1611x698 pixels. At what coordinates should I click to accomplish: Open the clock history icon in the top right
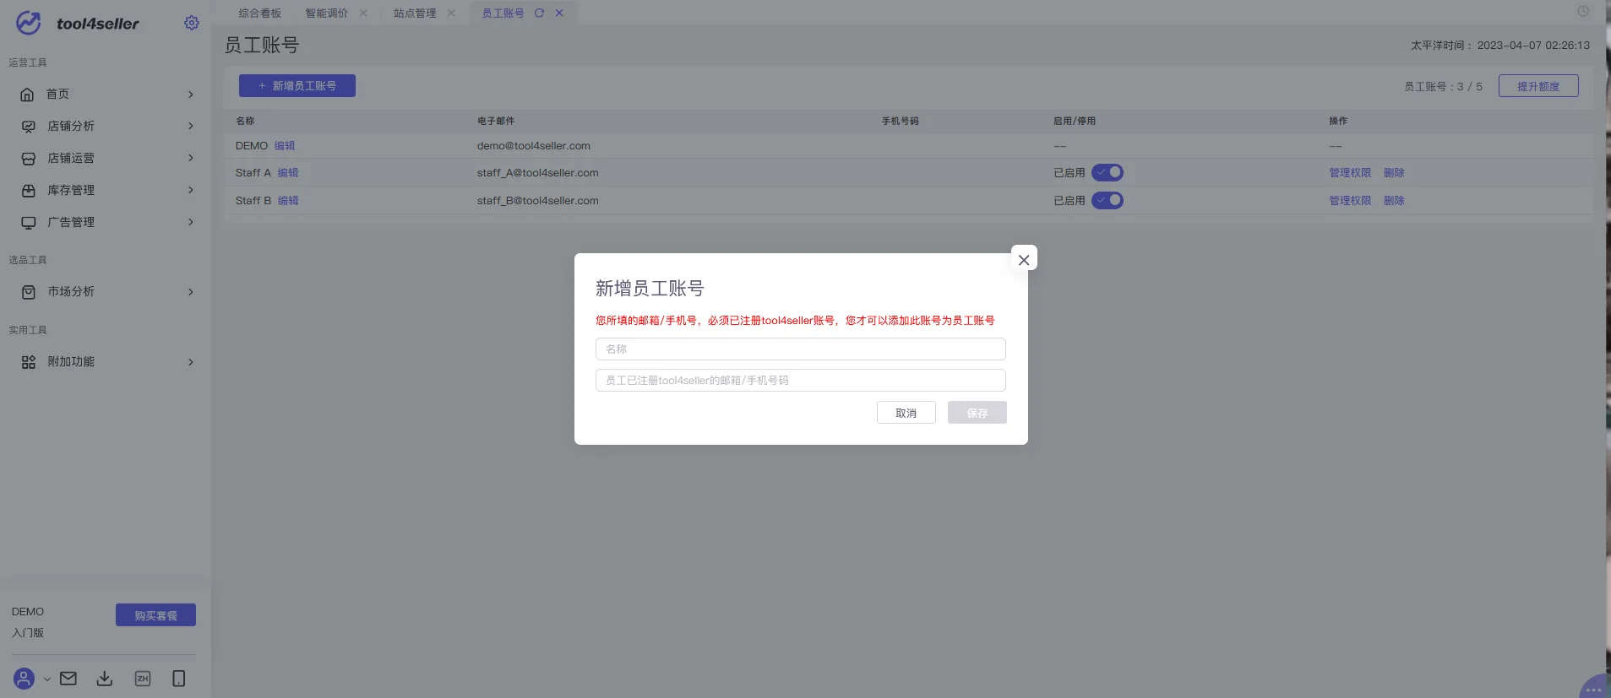tap(1583, 11)
